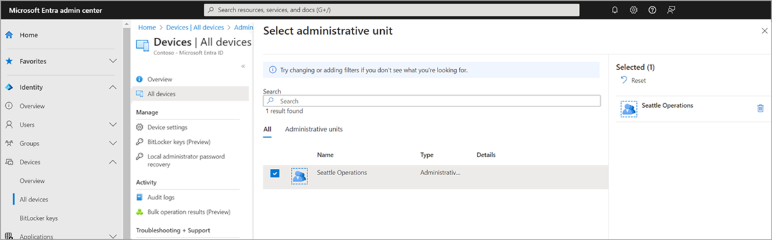Open Audit logs under Activity
Image resolution: width=772 pixels, height=240 pixels.
(161, 197)
